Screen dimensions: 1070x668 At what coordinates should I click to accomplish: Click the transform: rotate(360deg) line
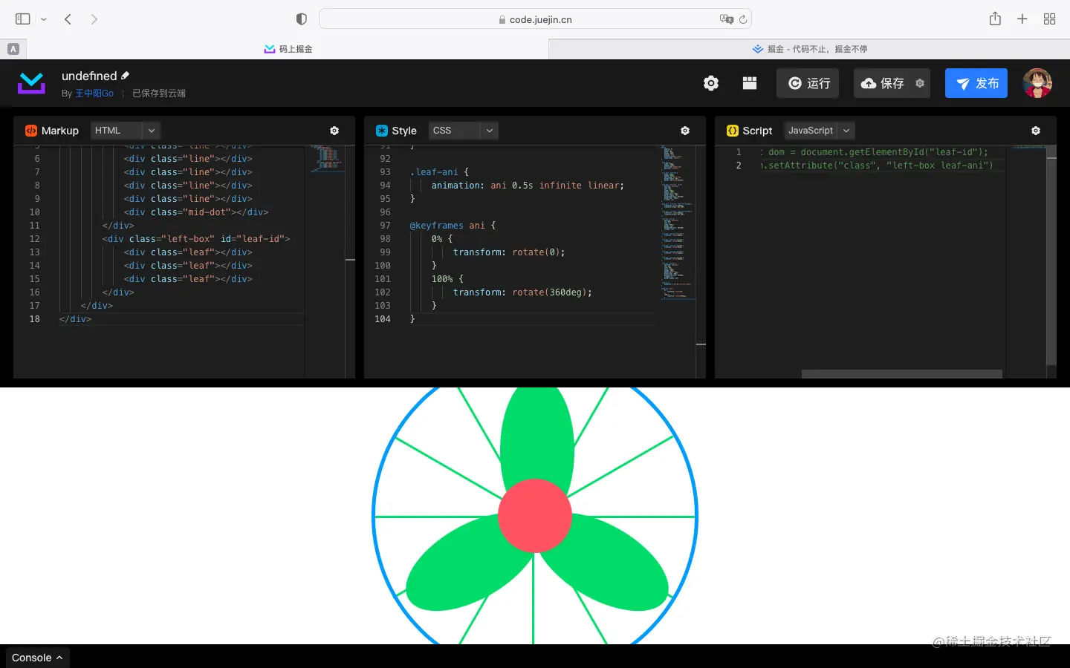click(x=522, y=292)
